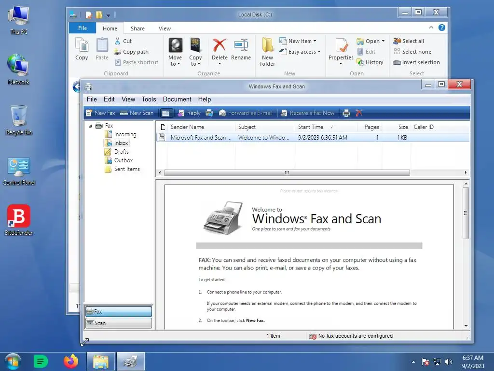Viewport: 494px width, 371px height.
Task: Click the forward as fax printer icon
Action: point(209,113)
